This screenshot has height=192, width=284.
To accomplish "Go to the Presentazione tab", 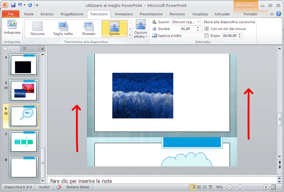I will coord(151,14).
